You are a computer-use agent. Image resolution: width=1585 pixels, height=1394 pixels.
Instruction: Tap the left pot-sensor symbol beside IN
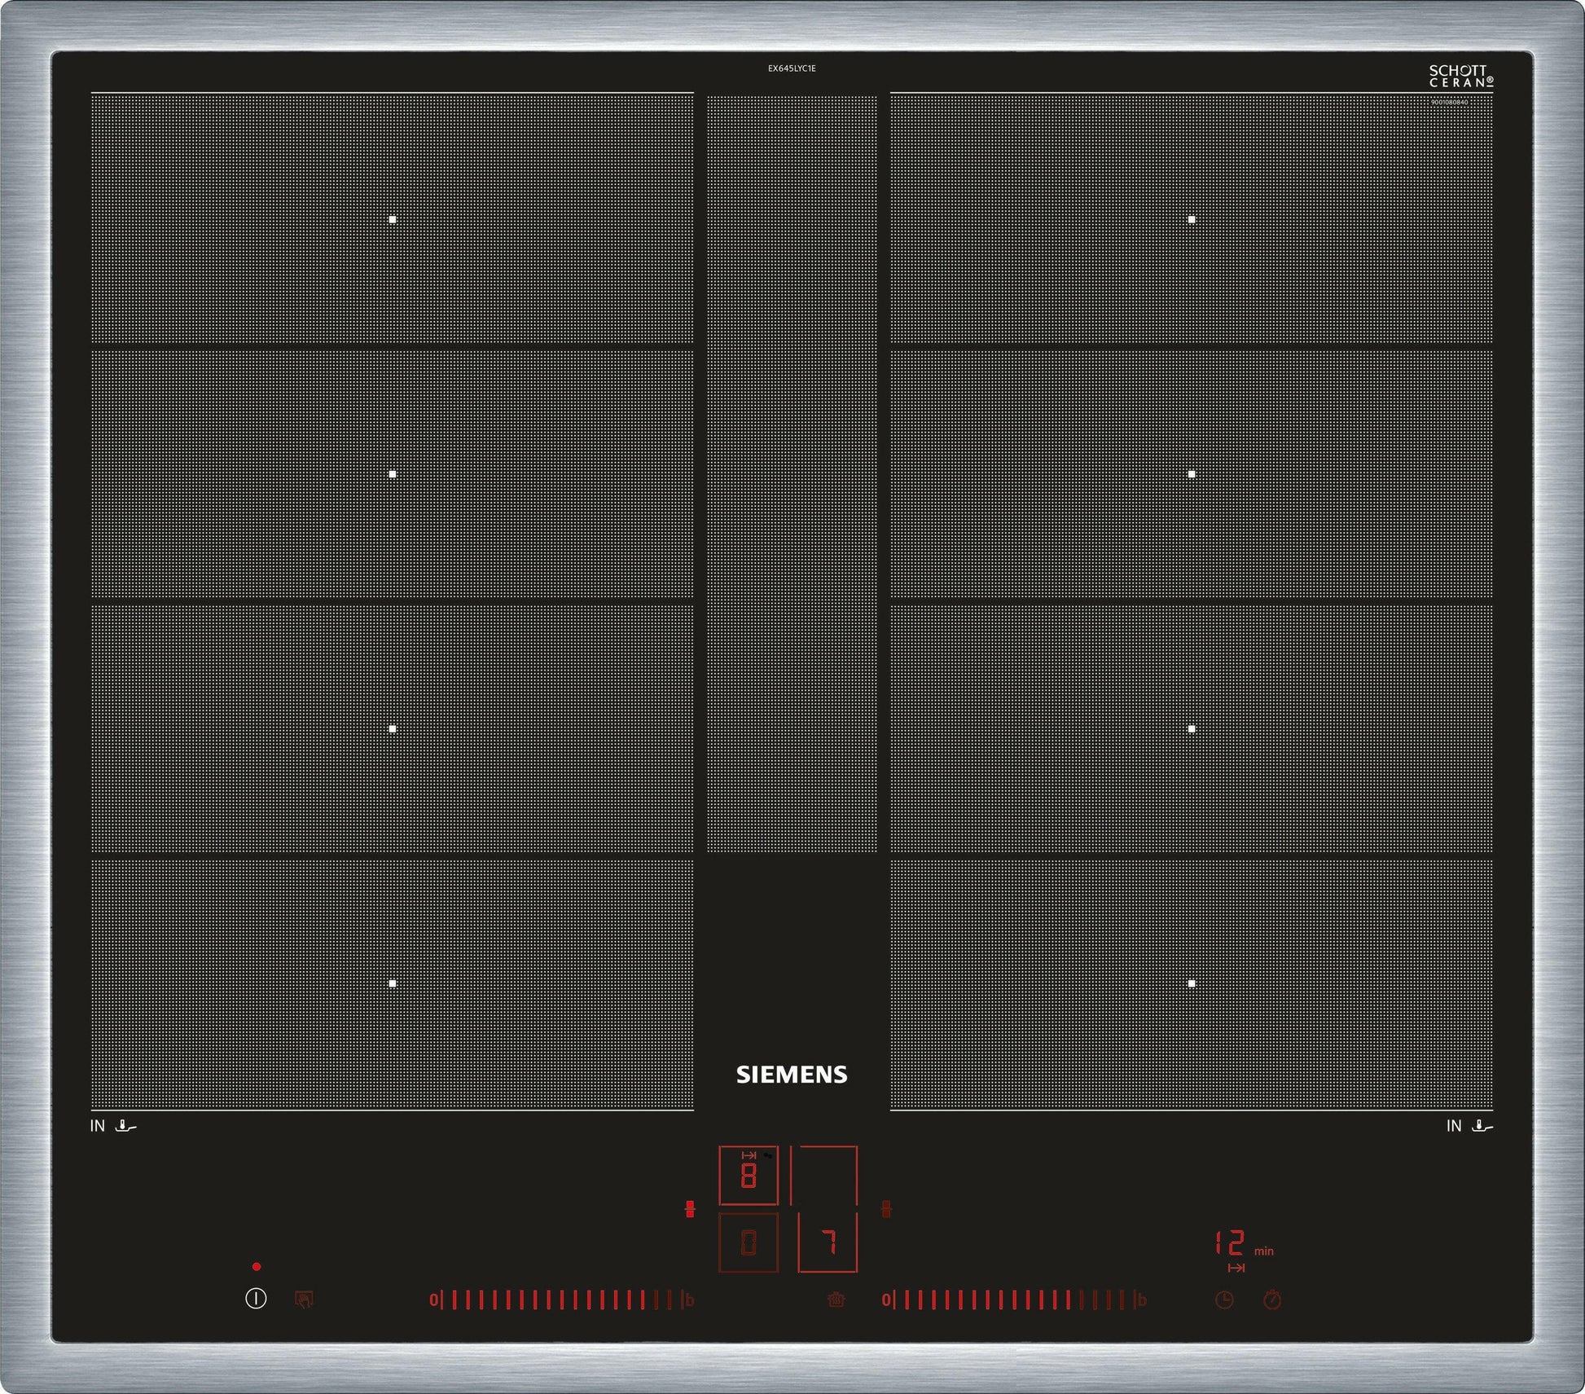click(126, 1126)
